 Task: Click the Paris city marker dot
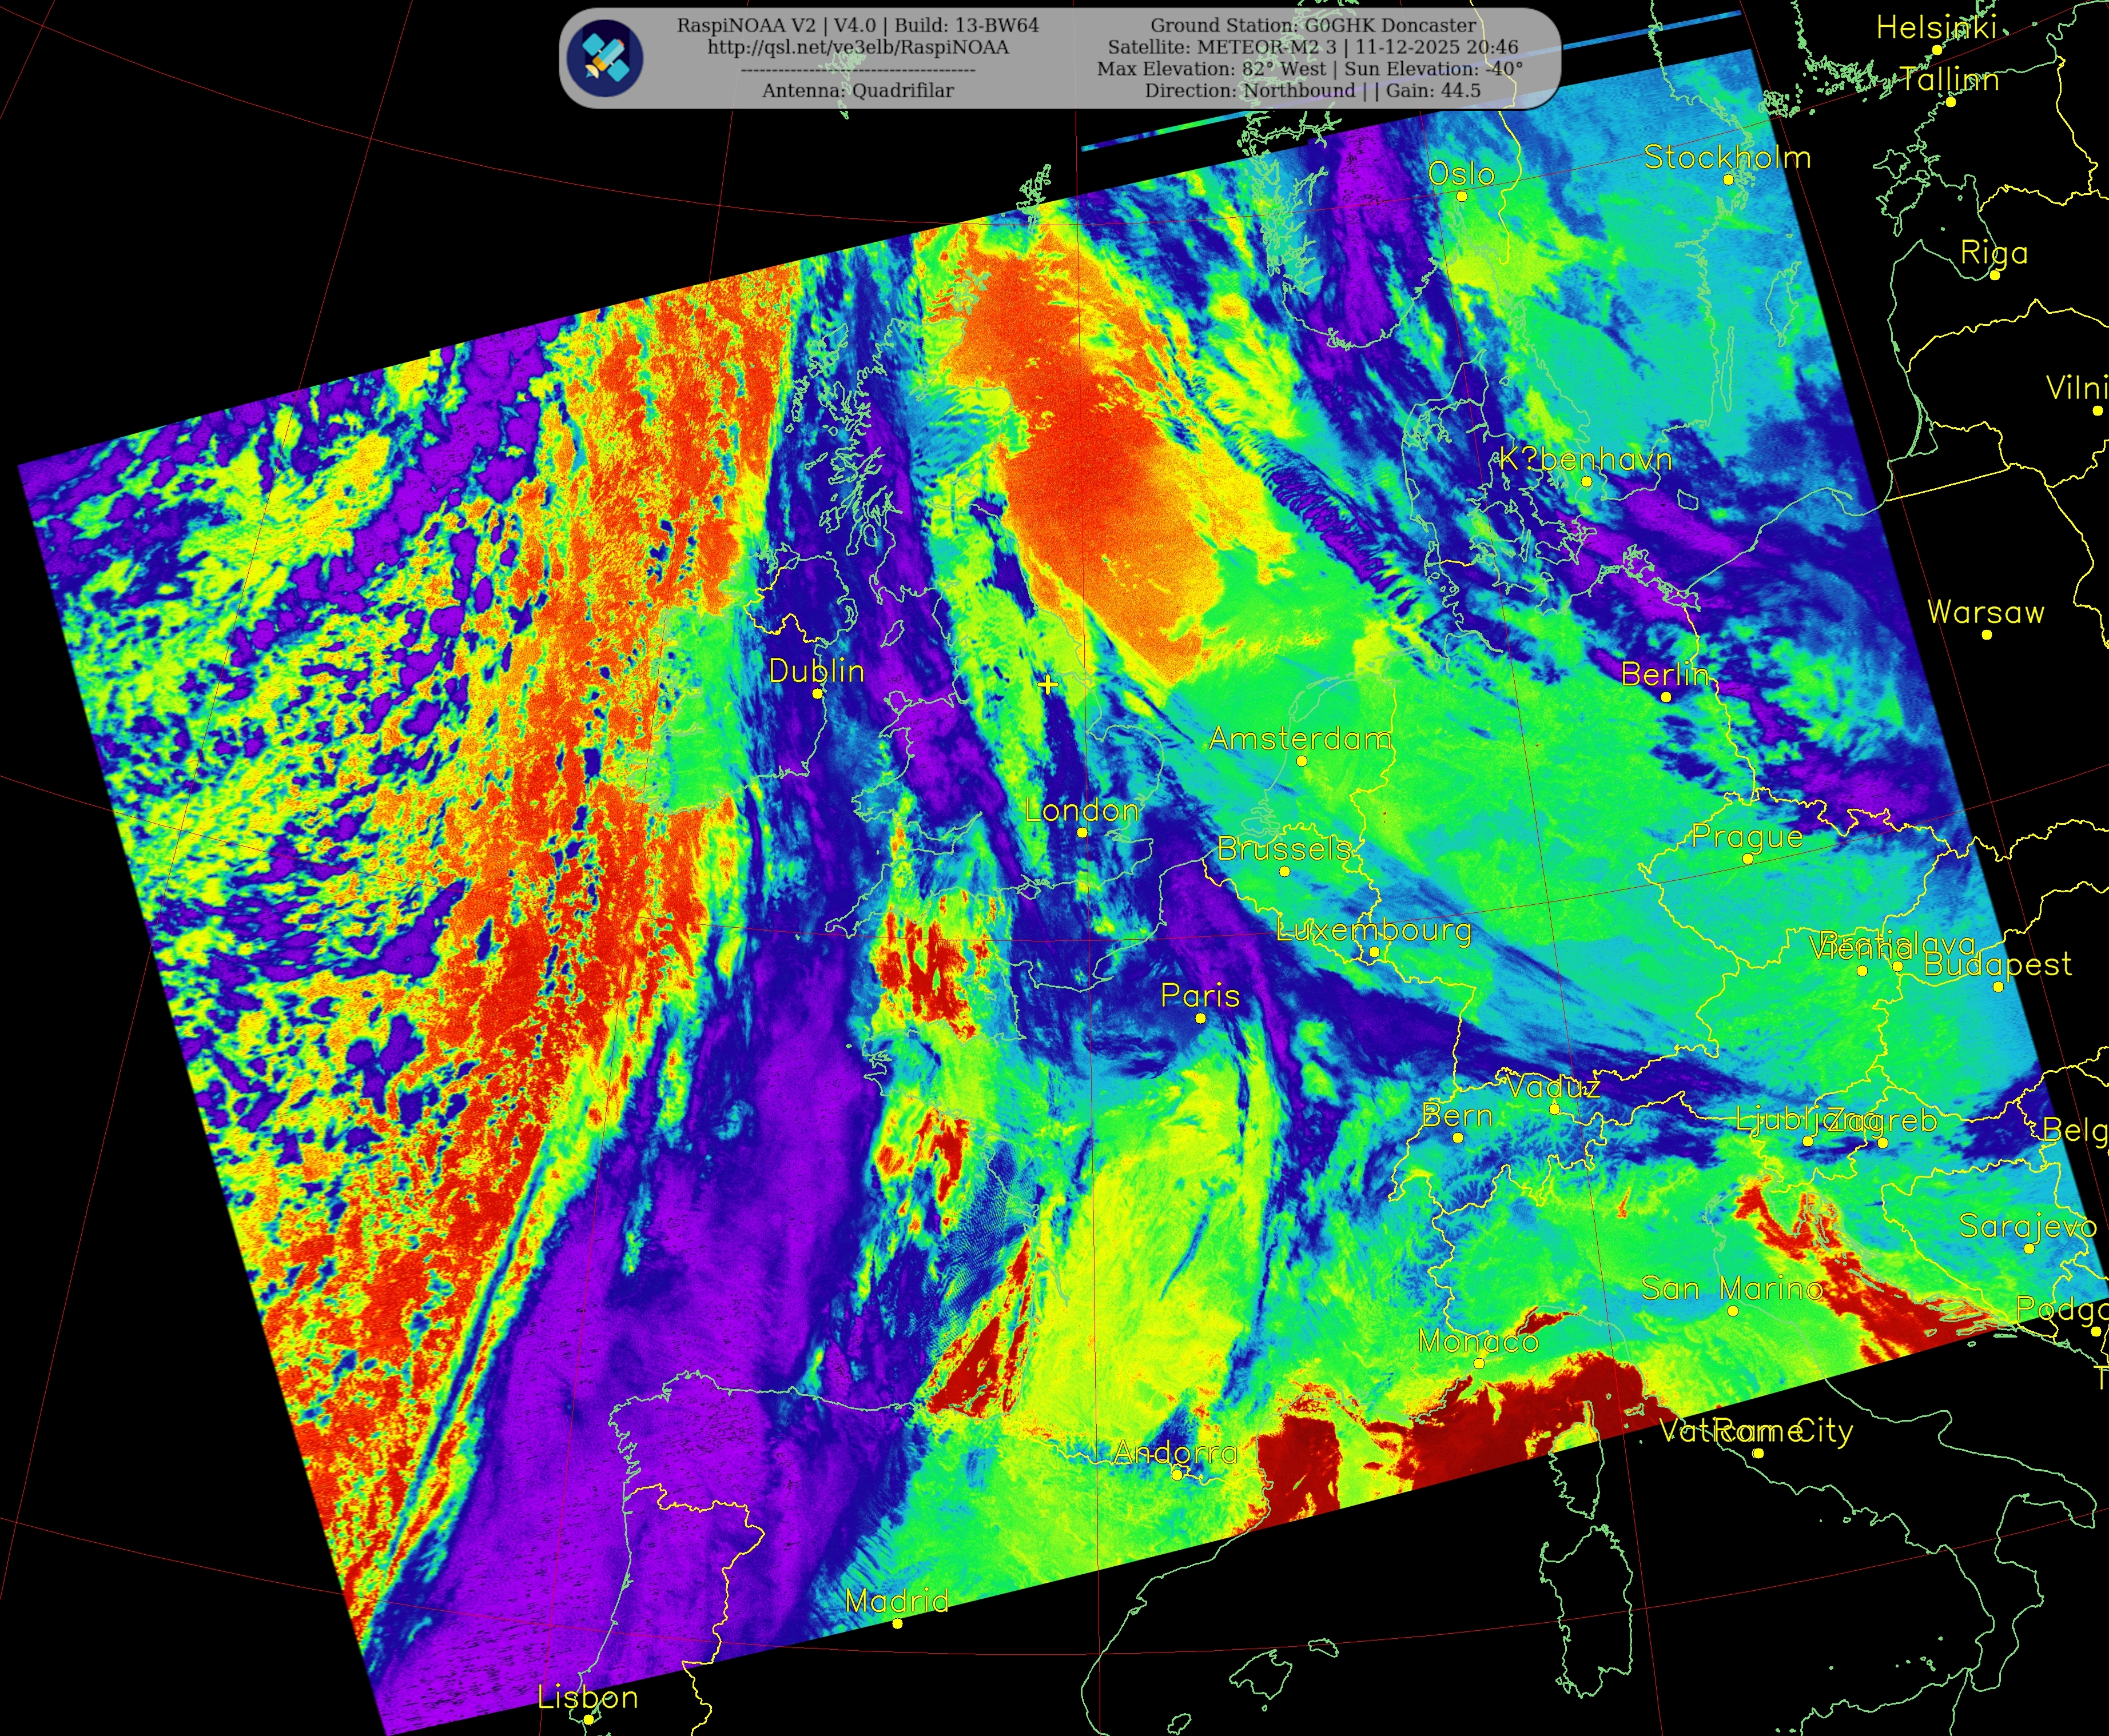(x=1200, y=1018)
